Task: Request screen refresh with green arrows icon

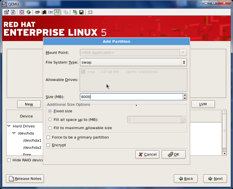Action: [x=29, y=12]
